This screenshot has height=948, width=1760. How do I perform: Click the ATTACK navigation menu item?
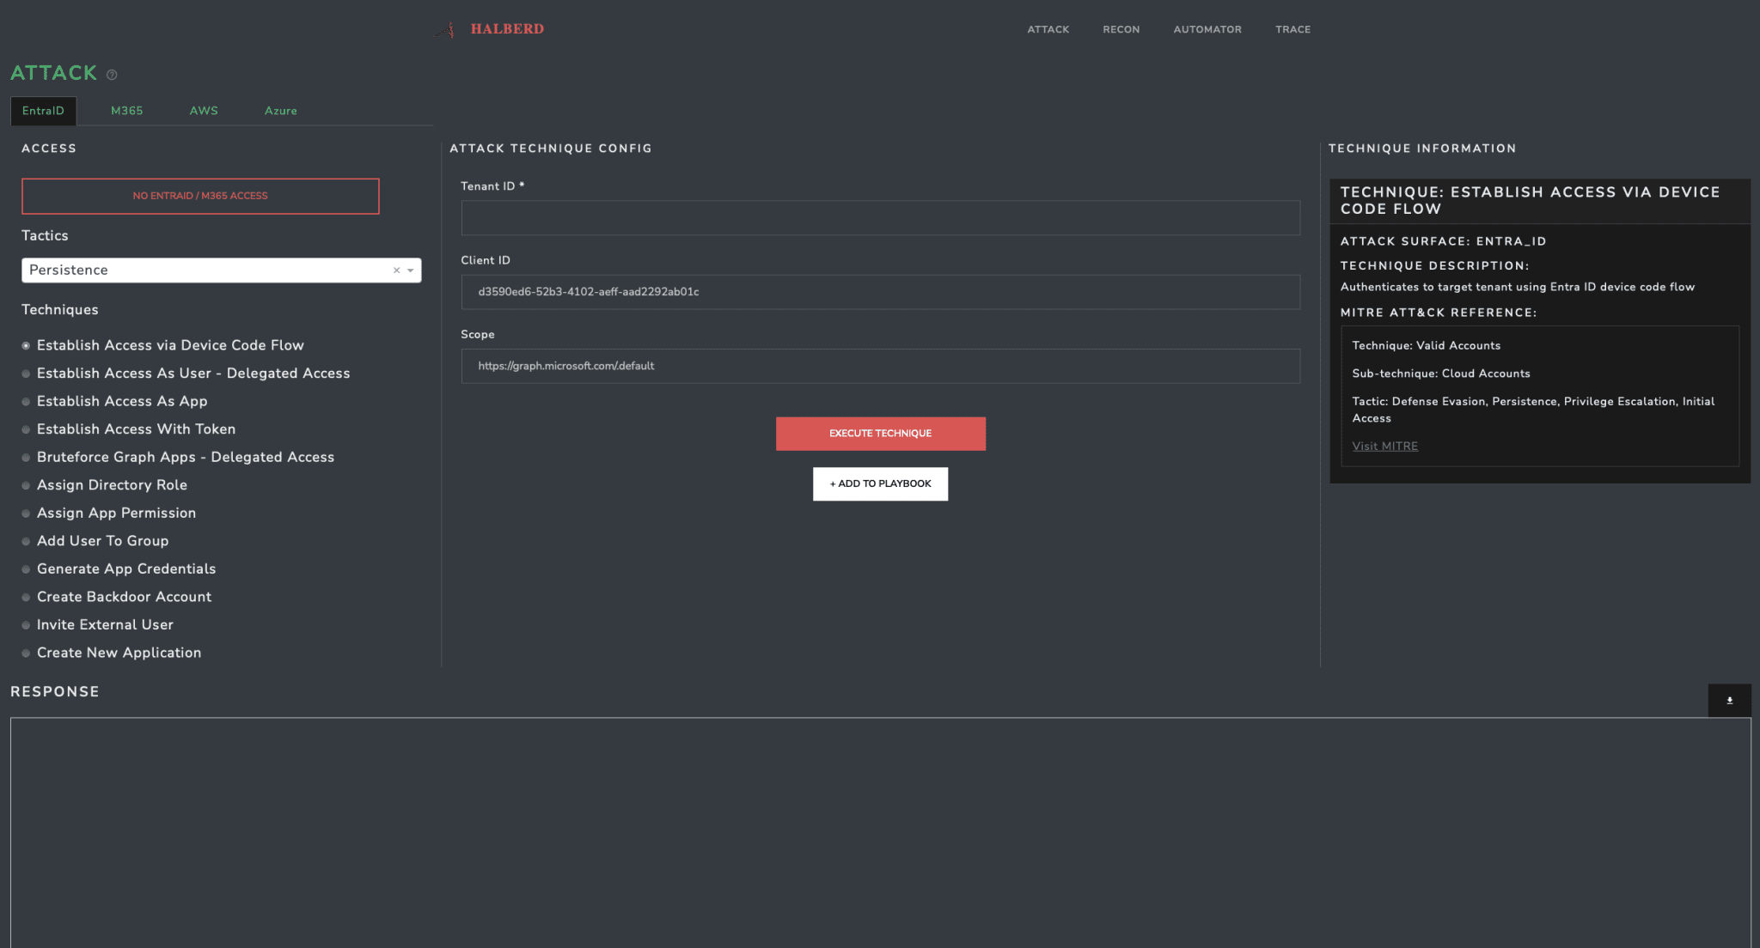click(1048, 29)
